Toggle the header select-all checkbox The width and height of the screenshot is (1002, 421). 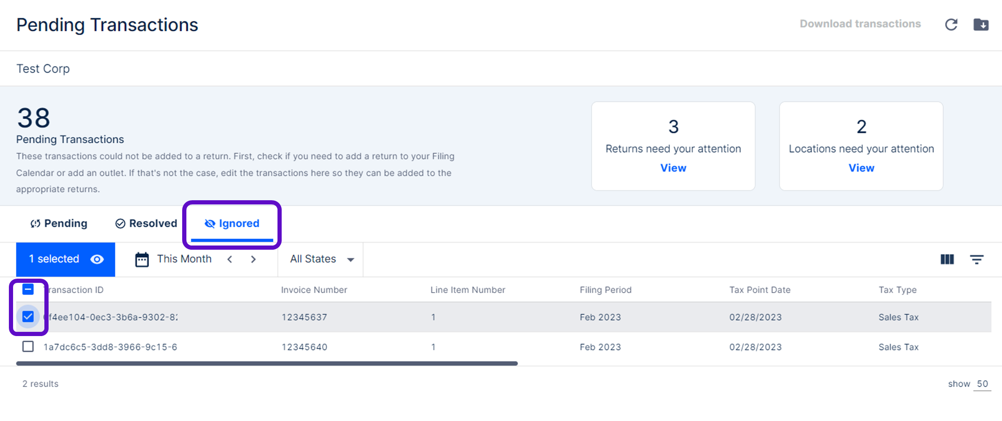click(x=28, y=290)
